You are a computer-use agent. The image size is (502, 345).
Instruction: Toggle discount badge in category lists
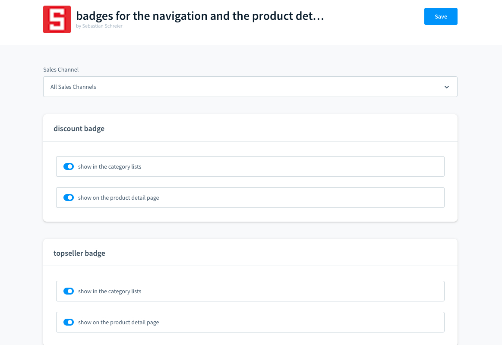69,166
